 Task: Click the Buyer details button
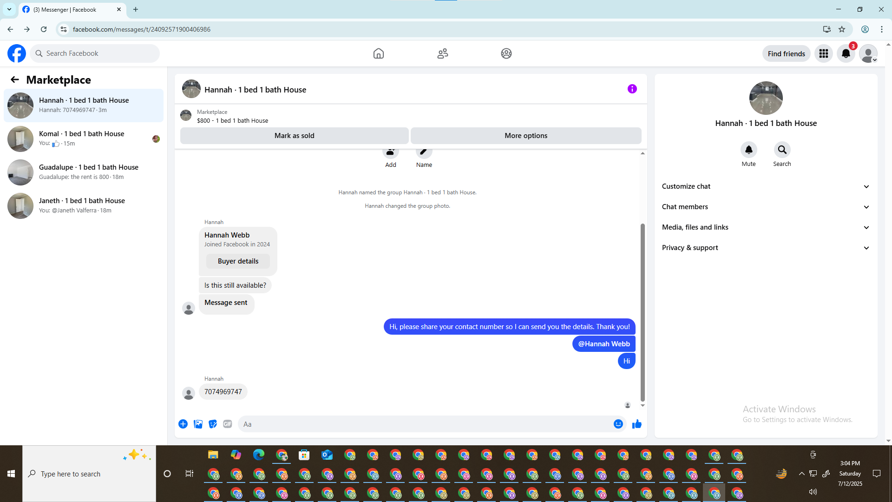click(238, 261)
